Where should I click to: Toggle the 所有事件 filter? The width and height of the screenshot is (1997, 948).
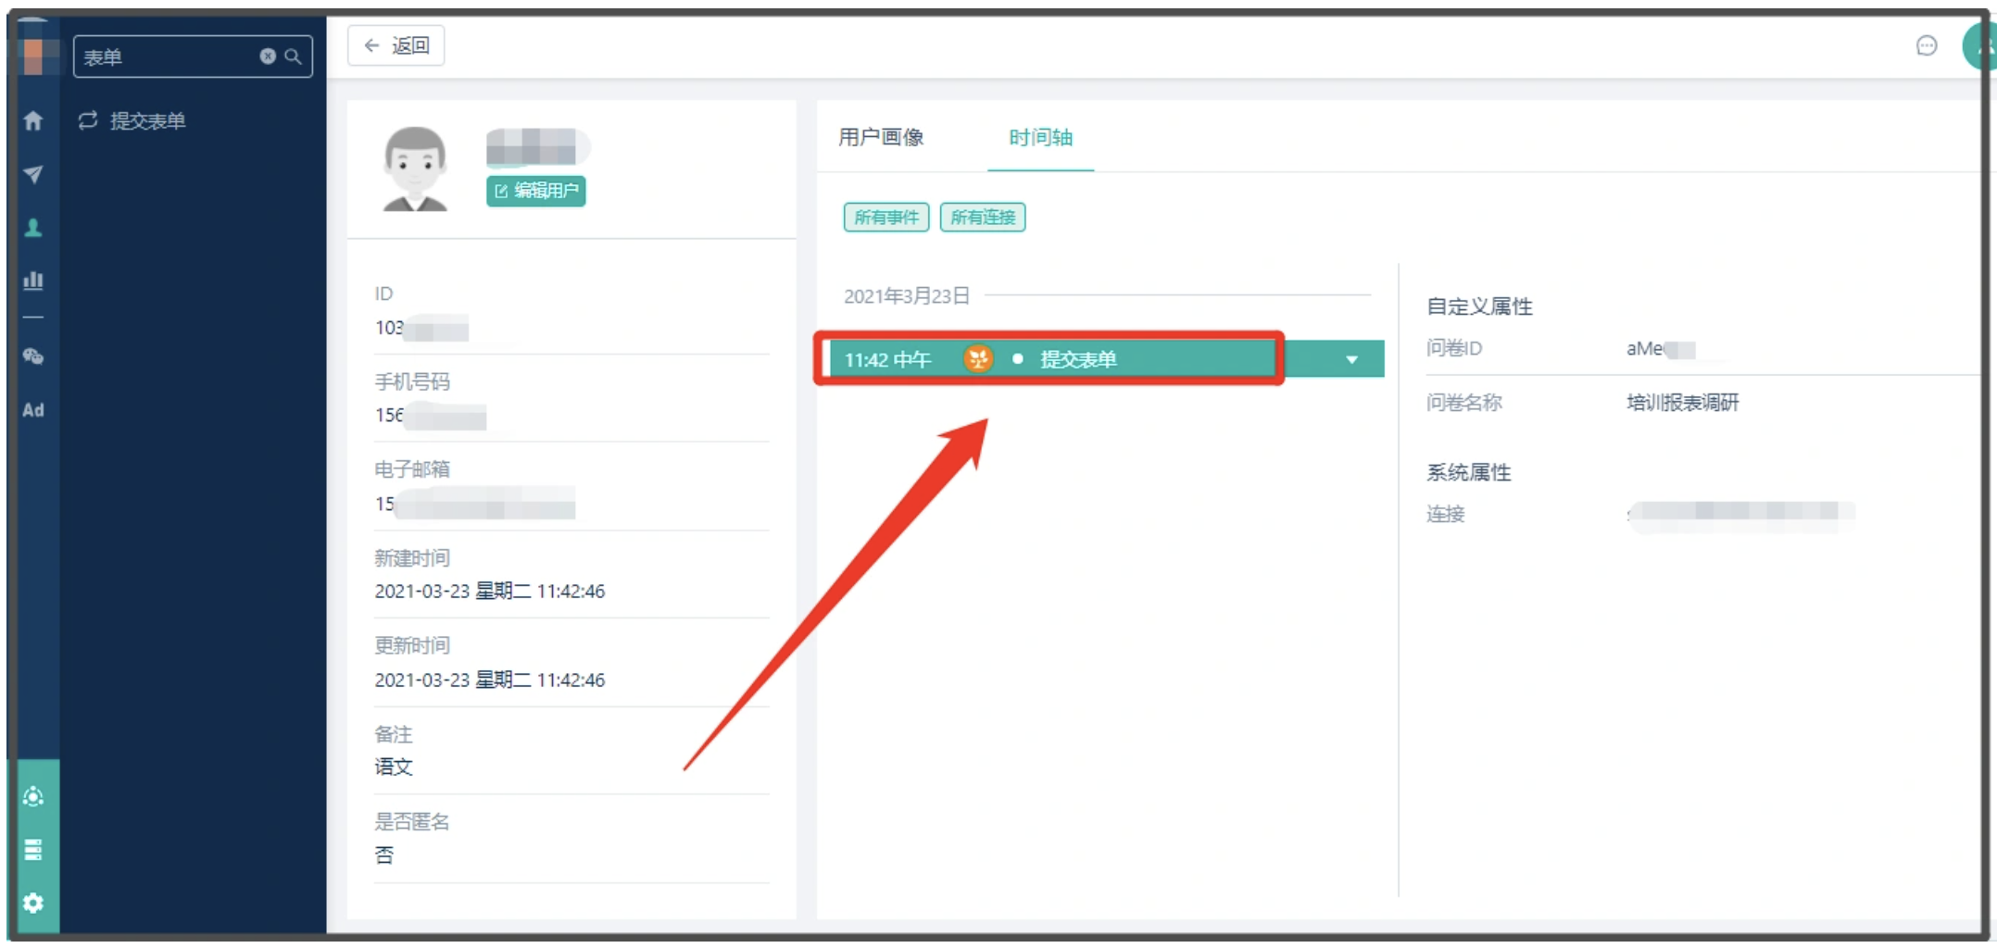(x=886, y=218)
